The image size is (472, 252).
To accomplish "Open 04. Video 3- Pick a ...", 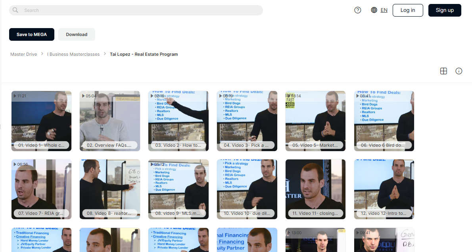I will [247, 121].
